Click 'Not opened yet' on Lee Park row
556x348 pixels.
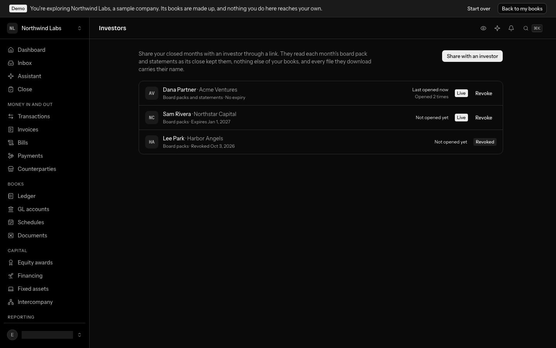pyautogui.click(x=451, y=142)
